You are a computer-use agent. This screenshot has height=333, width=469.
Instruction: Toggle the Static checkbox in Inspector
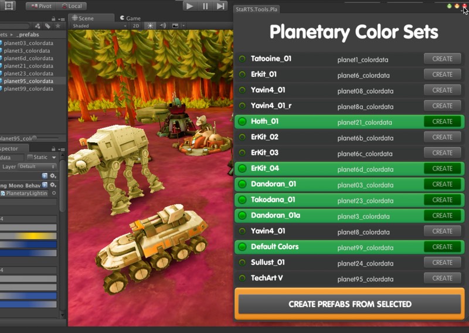coord(29,157)
